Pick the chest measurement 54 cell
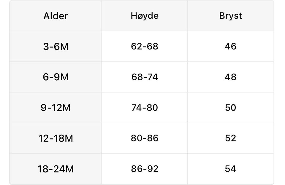Screen dimensions: 285x185 pos(230,169)
